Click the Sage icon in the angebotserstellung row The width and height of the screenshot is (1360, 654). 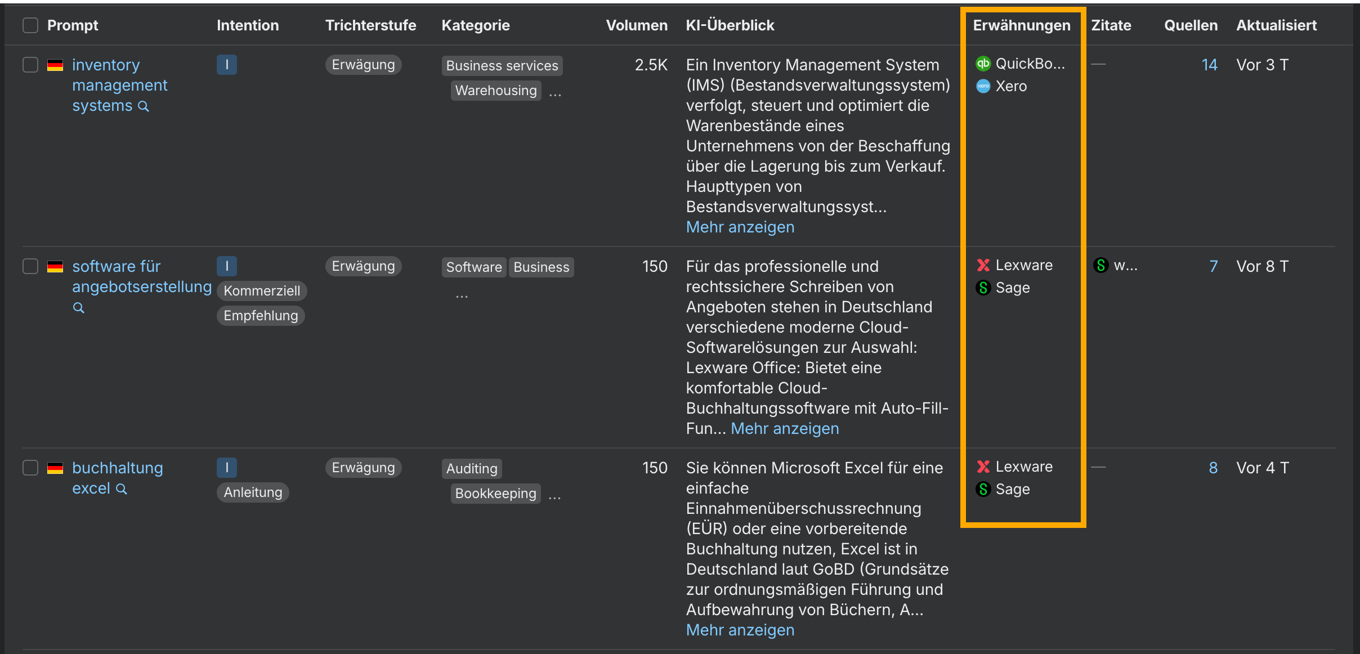[x=983, y=288]
